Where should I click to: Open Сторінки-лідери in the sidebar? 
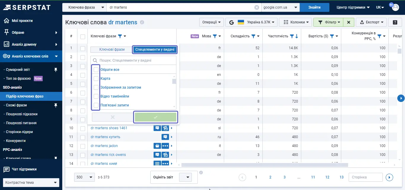point(19,132)
